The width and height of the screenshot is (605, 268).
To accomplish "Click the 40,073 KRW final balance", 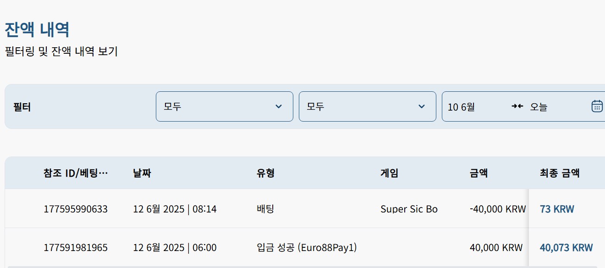I will tap(566, 248).
